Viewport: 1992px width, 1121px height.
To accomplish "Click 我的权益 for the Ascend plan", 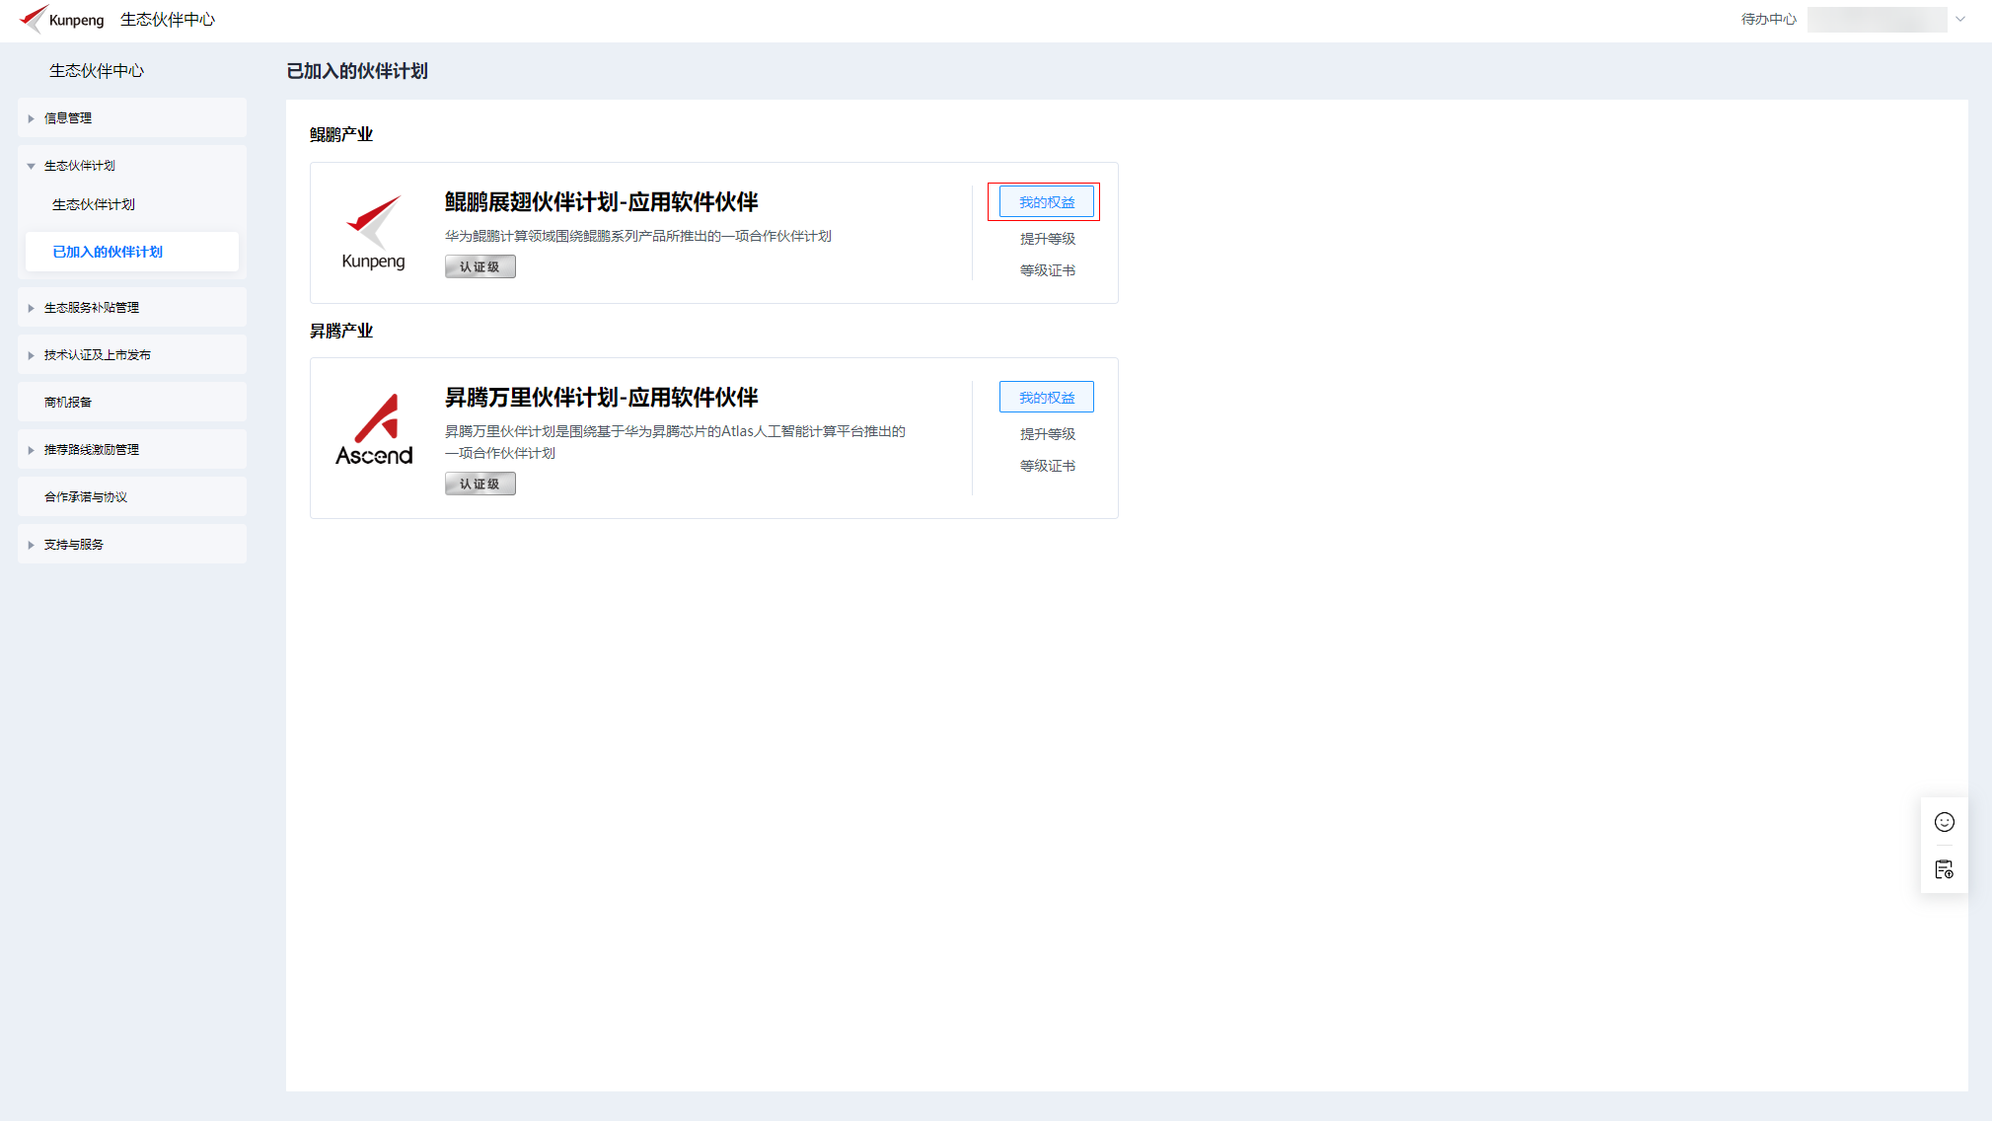I will tap(1046, 397).
